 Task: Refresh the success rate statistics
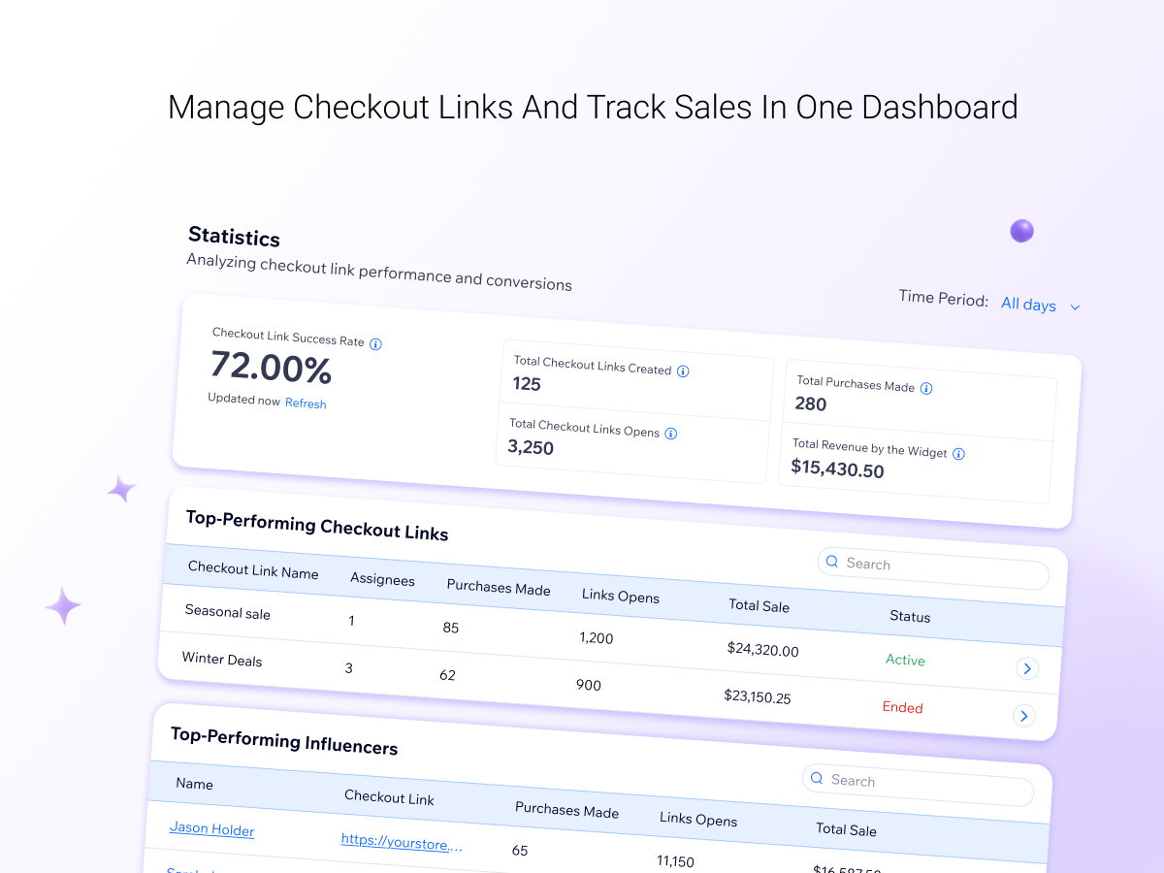(306, 404)
